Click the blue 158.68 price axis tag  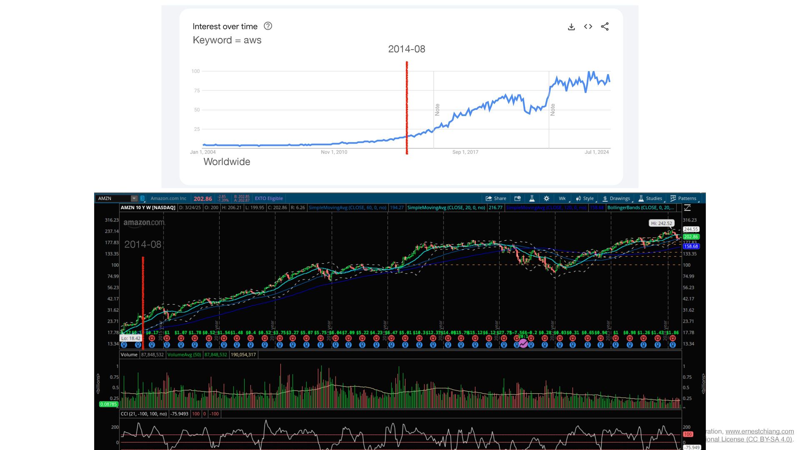pyautogui.click(x=691, y=246)
